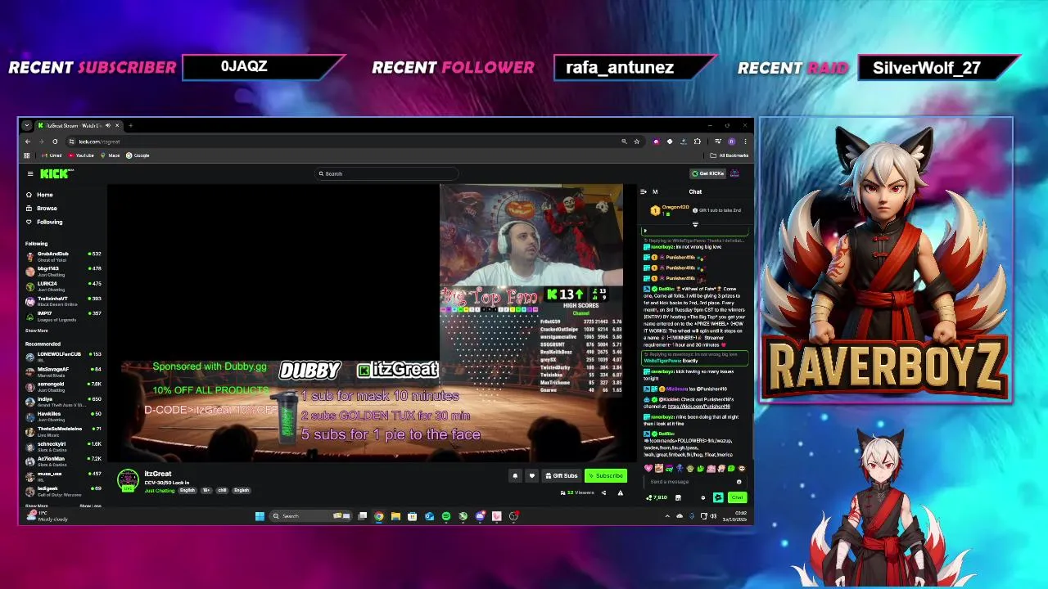The width and height of the screenshot is (1048, 589).
Task: Click the Home sidebar icon
Action: coord(29,195)
